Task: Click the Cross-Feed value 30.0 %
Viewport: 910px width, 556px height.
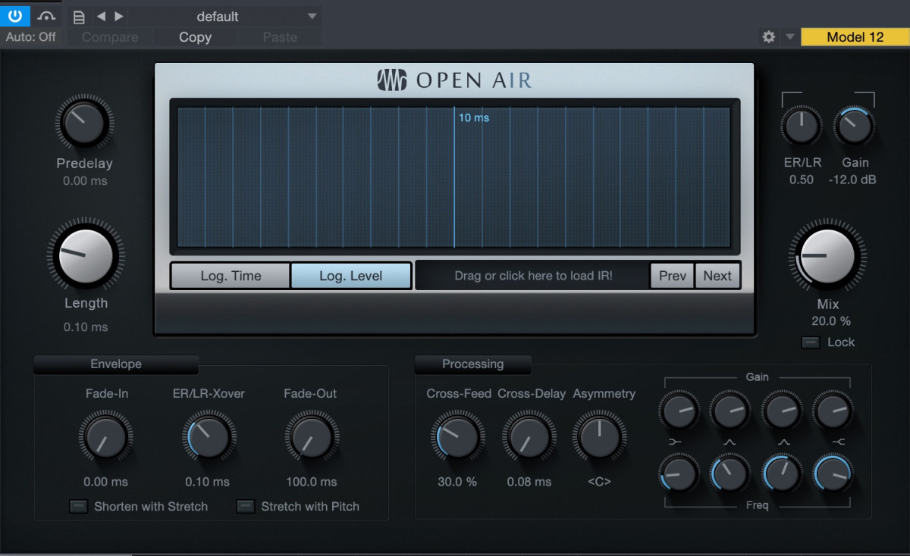Action: click(x=457, y=482)
